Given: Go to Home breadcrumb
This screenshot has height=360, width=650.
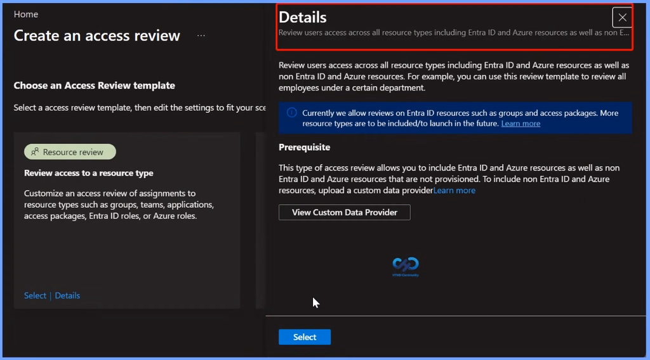Looking at the screenshot, I should tap(25, 14).
